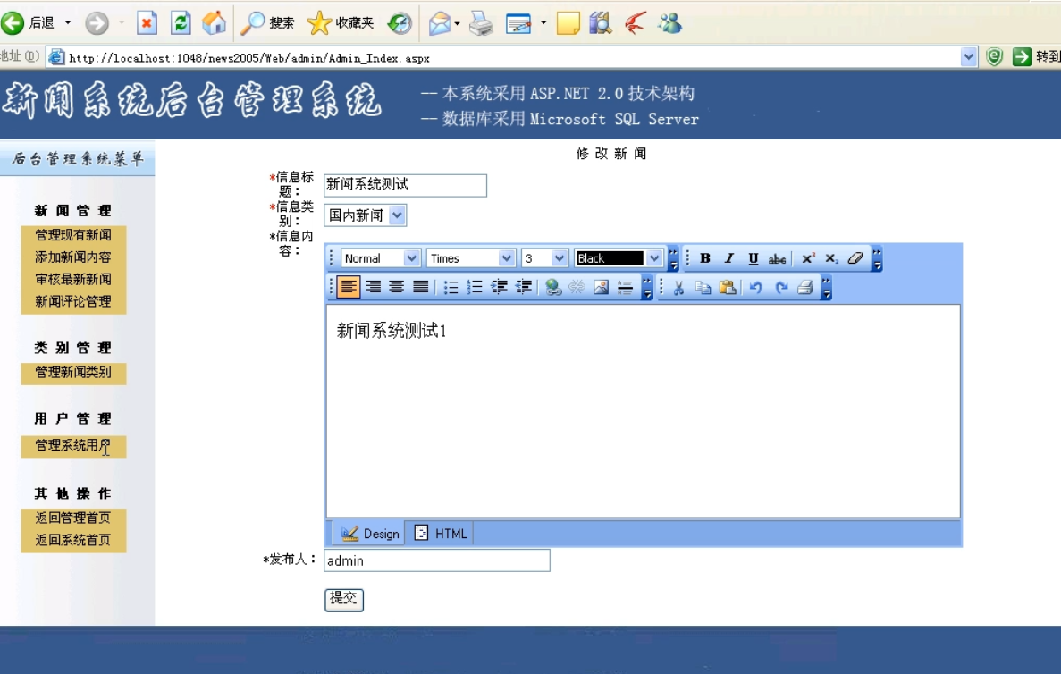Image resolution: width=1061 pixels, height=674 pixels.
Task: Open the Back button history arrow
Action: pyautogui.click(x=68, y=23)
